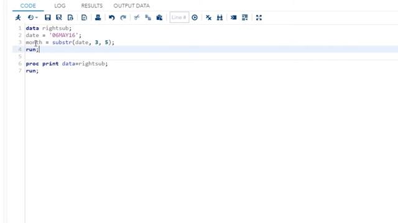The image size is (398, 223).
Task: Click line number 5 in the gutter
Action: [20, 56]
